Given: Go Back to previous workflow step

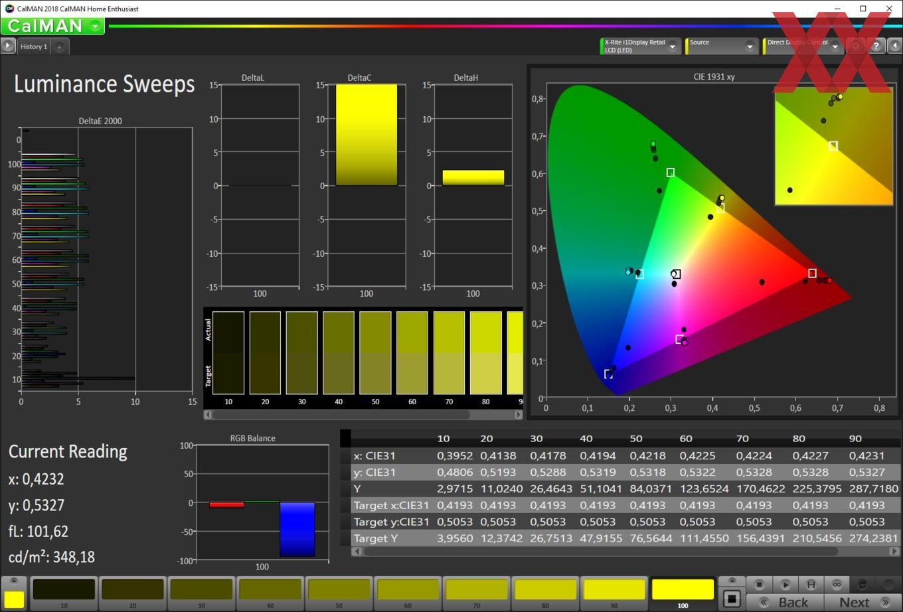Looking at the screenshot, I should (x=785, y=602).
